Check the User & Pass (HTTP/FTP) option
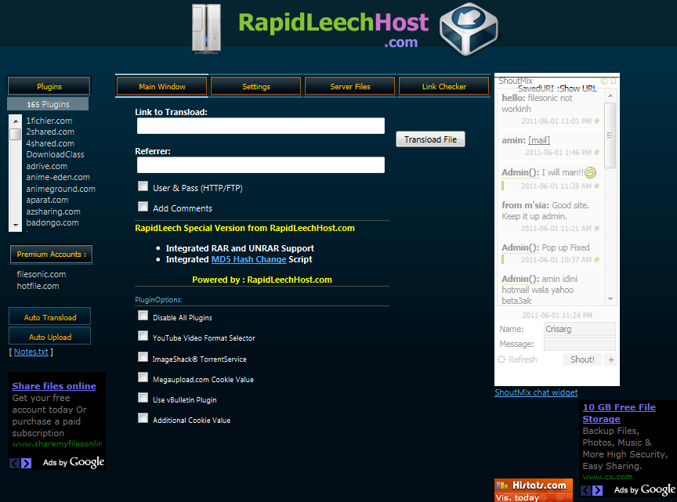Viewport: 677px width, 502px height. click(x=143, y=186)
